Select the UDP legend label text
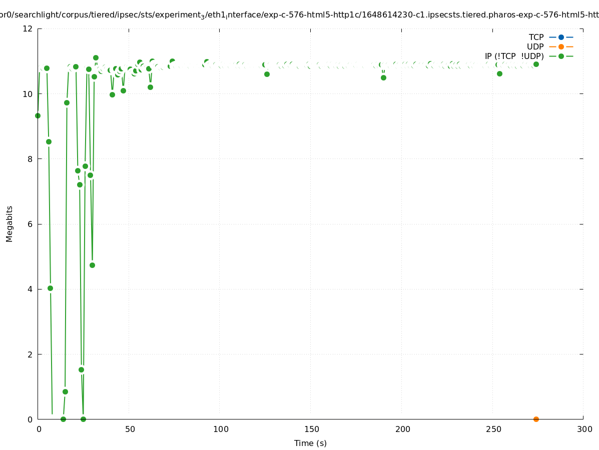Image resolution: width=599 pixels, height=450 pixels. (535, 46)
